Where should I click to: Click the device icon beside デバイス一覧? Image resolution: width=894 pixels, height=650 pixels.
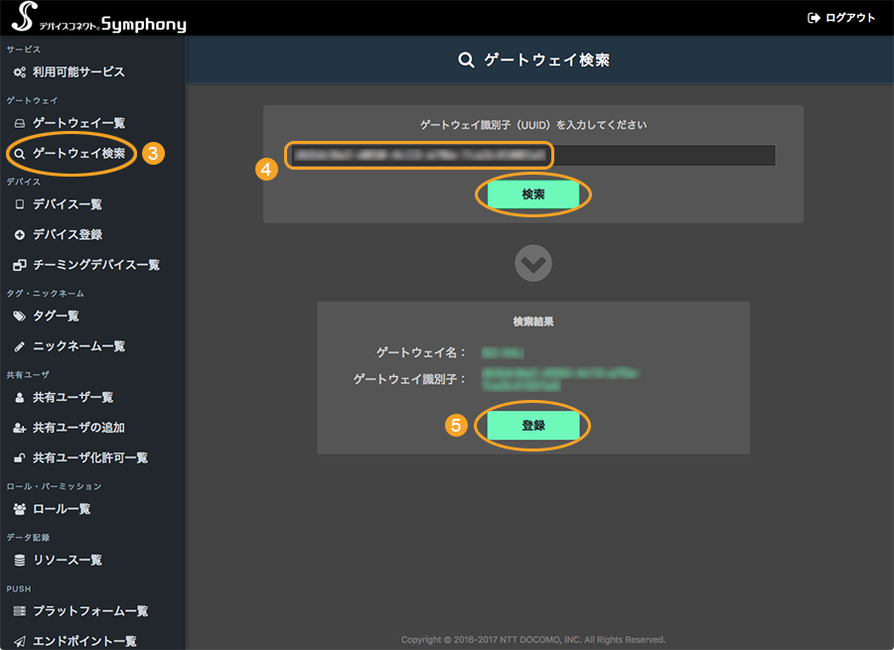coord(20,204)
